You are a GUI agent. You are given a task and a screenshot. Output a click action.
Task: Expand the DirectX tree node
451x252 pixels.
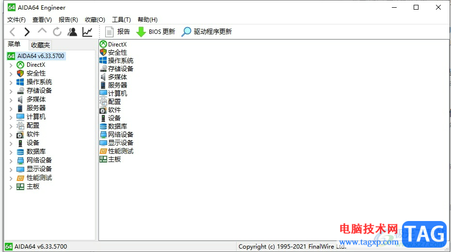point(11,65)
